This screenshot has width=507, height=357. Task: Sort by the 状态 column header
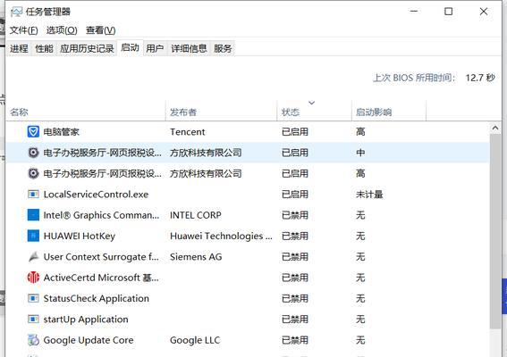314,112
